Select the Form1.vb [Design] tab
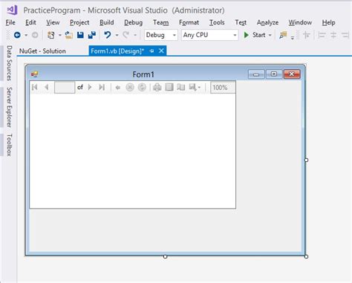352x283 pixels. [x=117, y=51]
